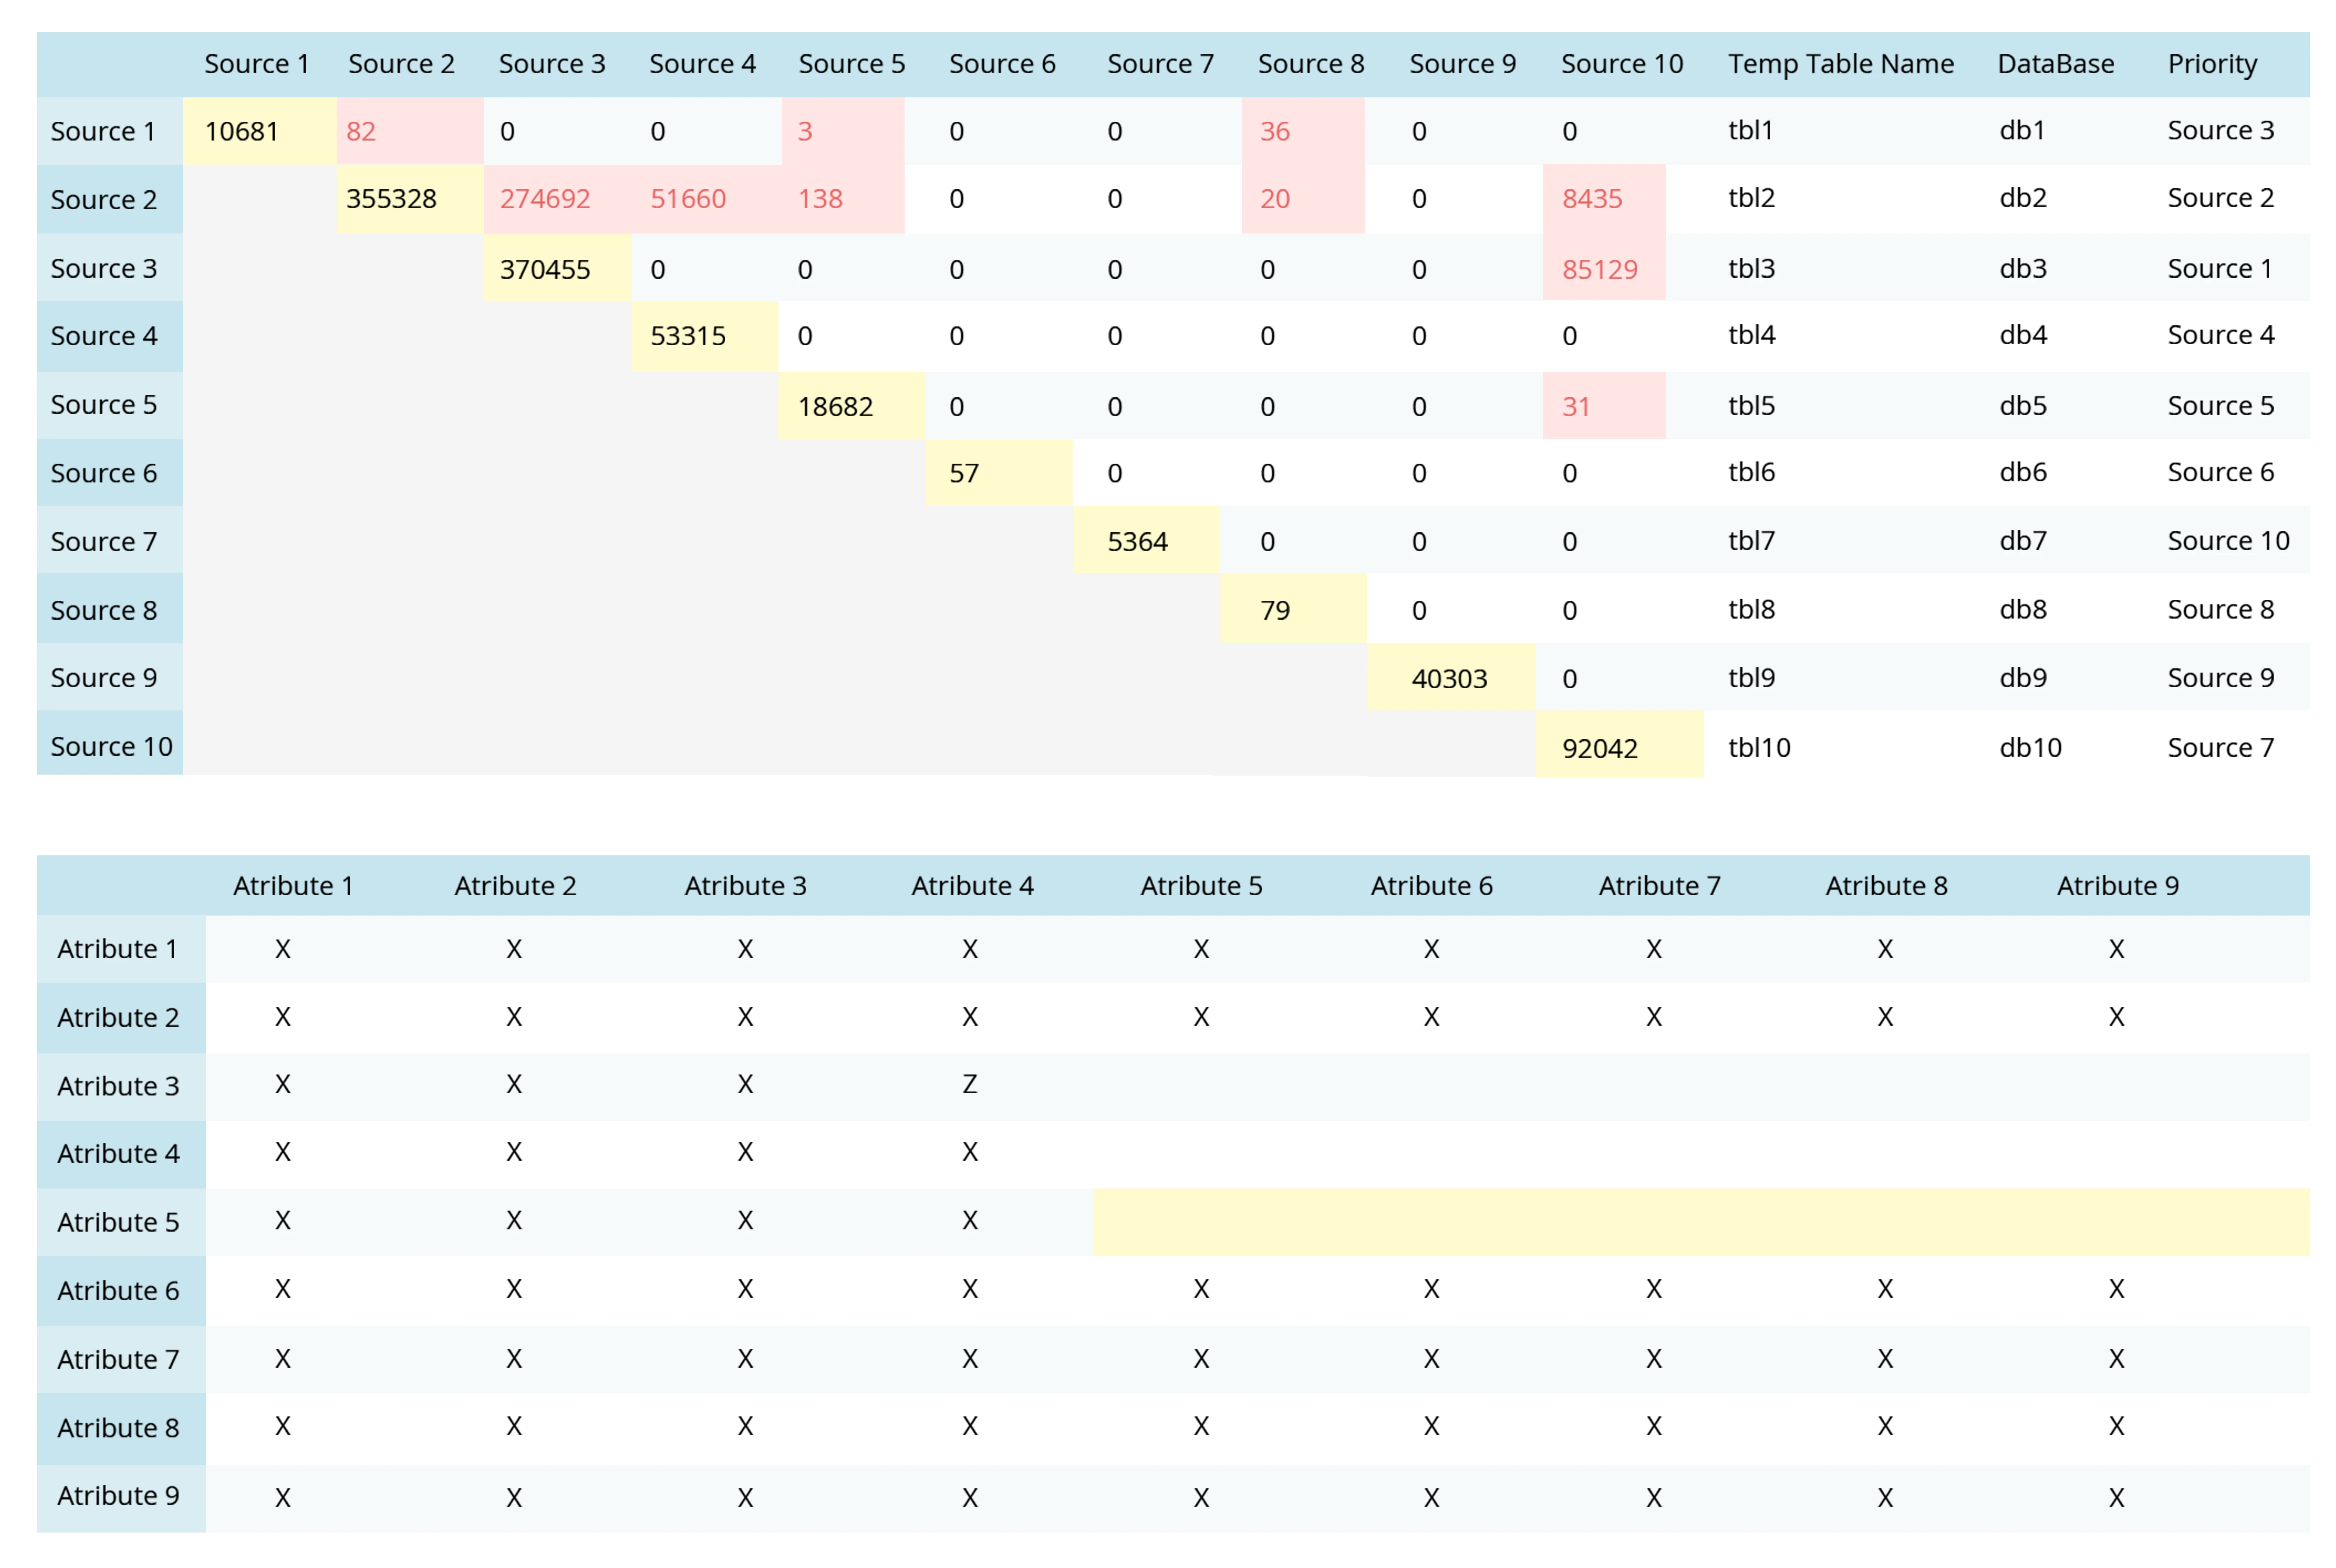Image resolution: width=2336 pixels, height=1568 pixels.
Task: Select the DataBase column header
Action: (2056, 64)
